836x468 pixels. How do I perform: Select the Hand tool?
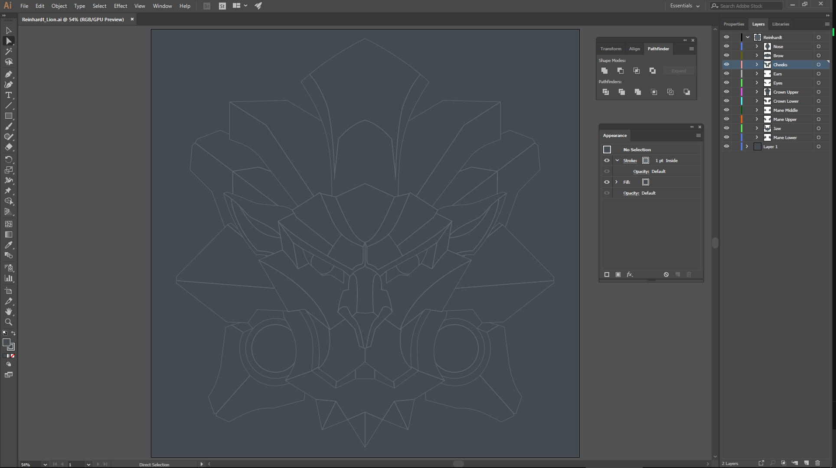[9, 312]
